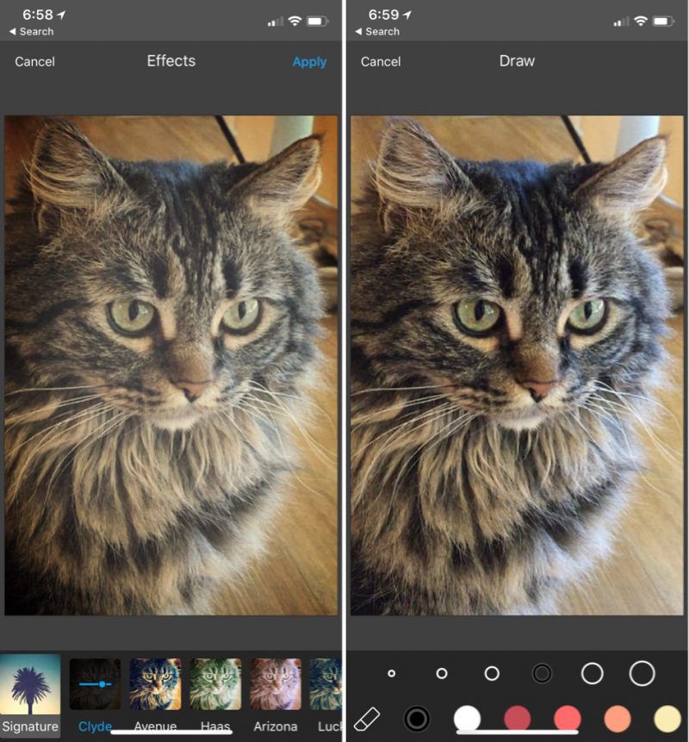The height and width of the screenshot is (742, 689).
Task: Tap the Clyde effect intensity slider
Action: tap(95, 683)
